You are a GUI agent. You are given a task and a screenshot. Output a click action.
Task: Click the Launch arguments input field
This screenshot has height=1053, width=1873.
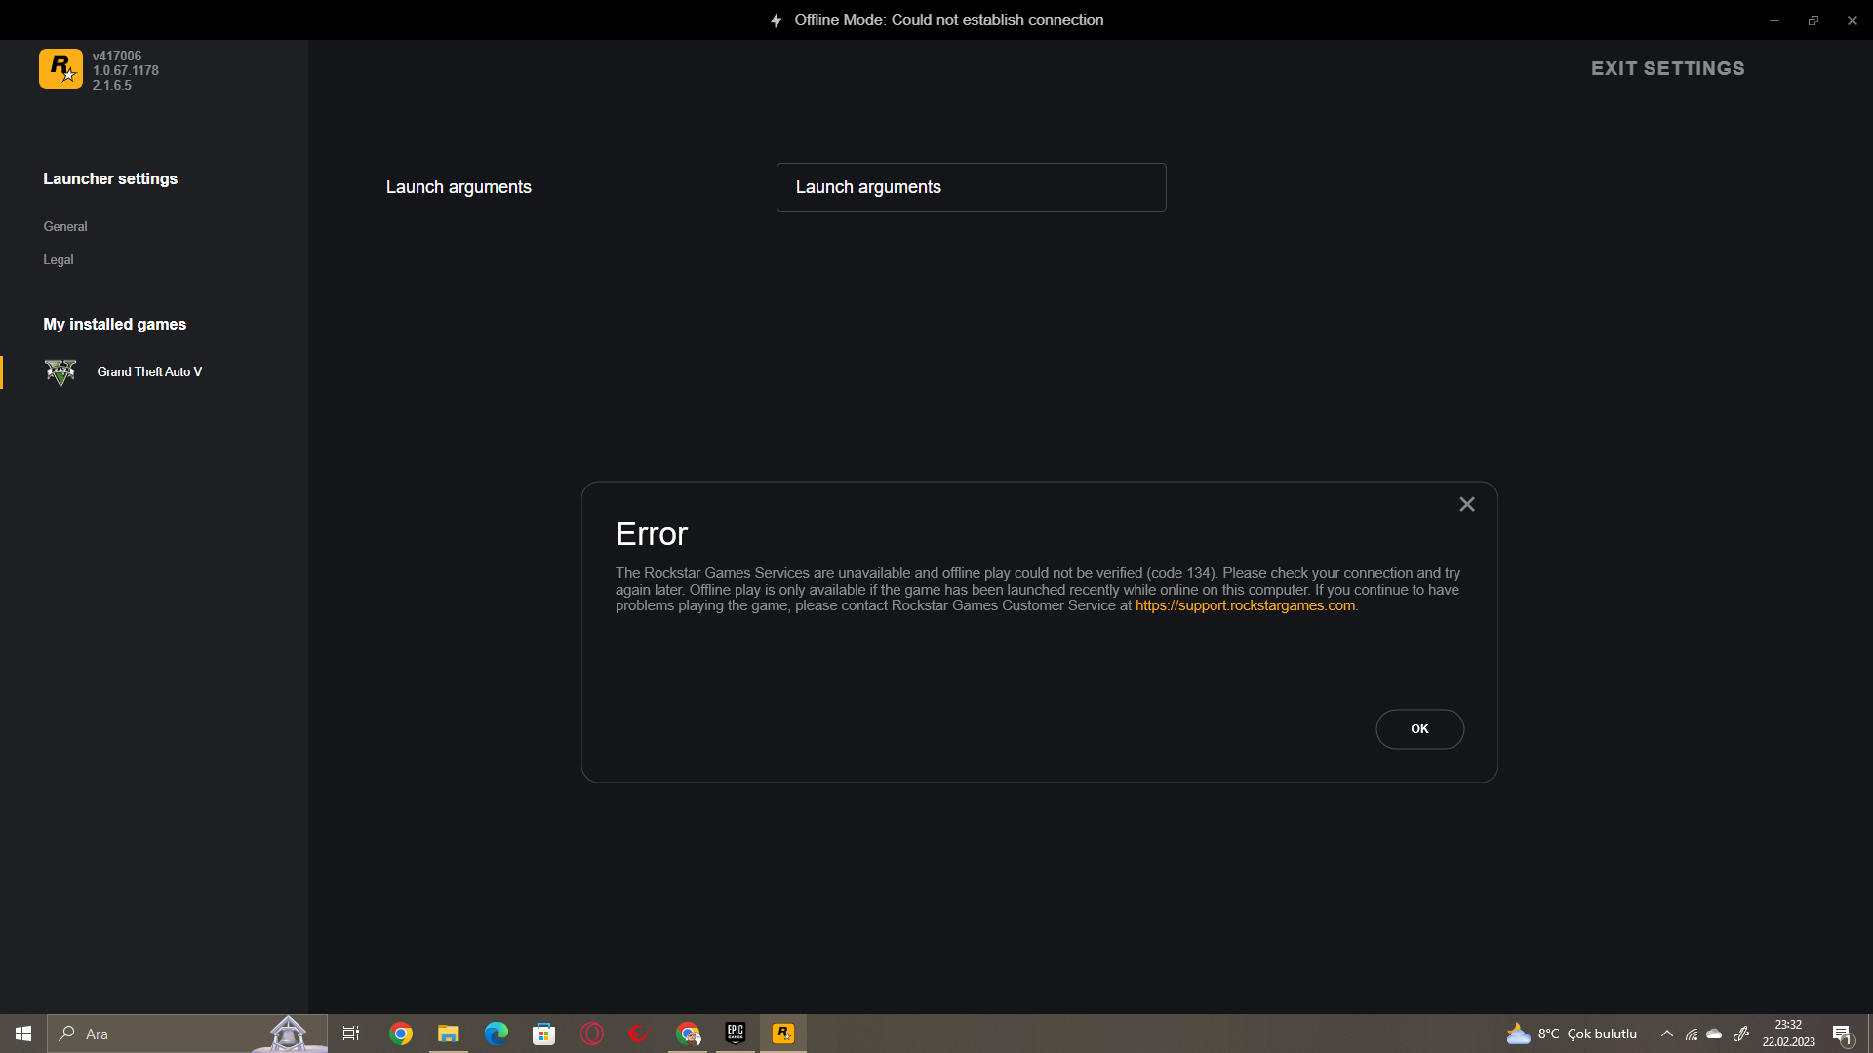tap(971, 187)
